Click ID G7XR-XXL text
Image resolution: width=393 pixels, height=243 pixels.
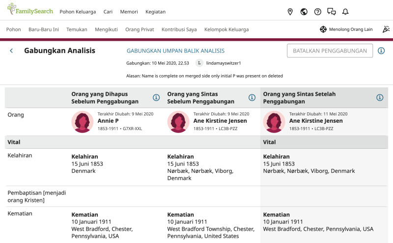132,129
